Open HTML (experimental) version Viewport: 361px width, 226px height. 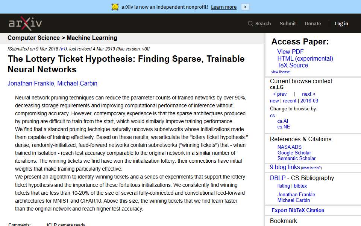coord(305,59)
